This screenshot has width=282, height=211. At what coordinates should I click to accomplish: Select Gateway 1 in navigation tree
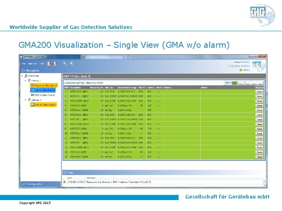pos(36,81)
